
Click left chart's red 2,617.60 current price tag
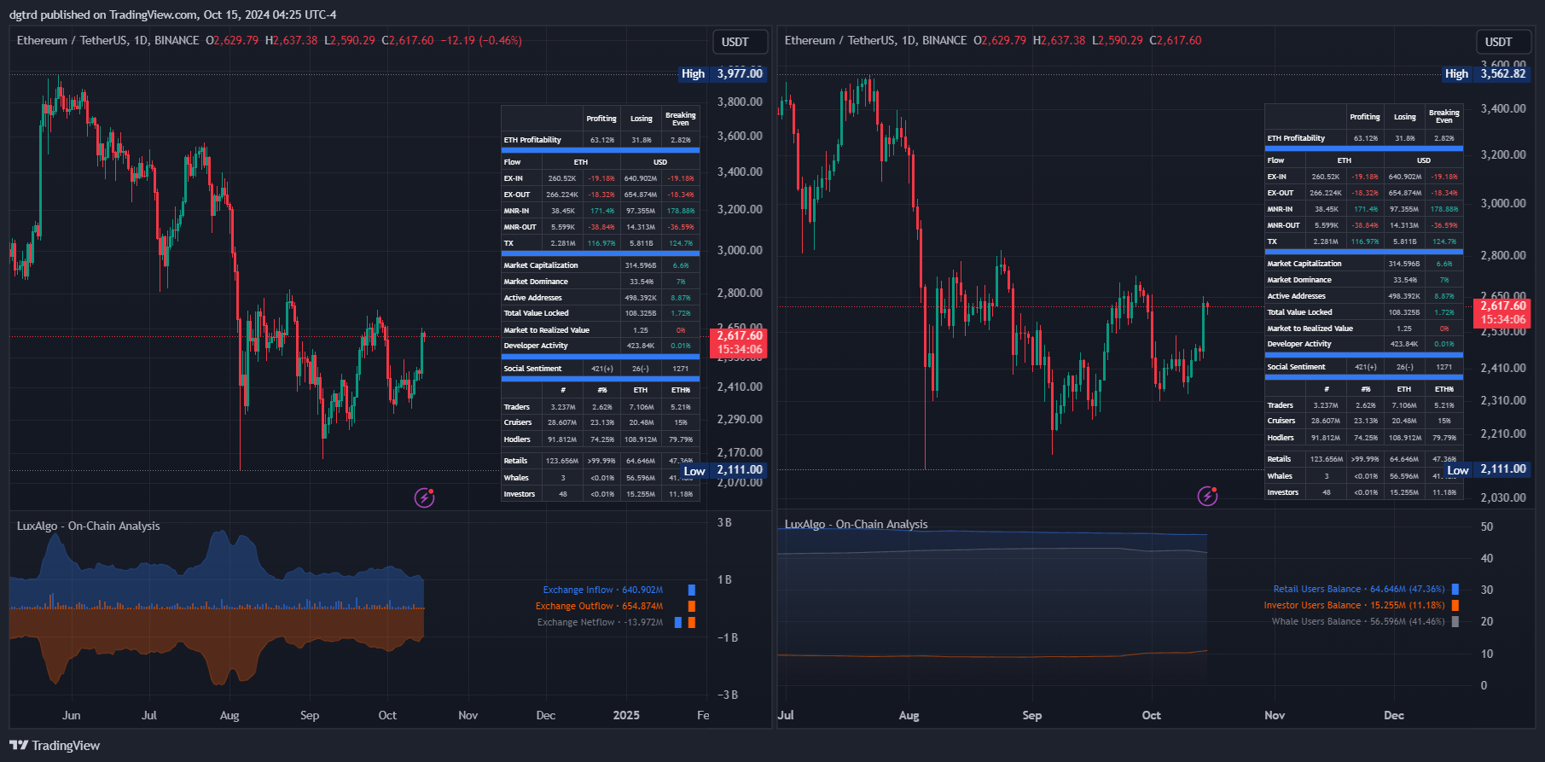[739, 343]
